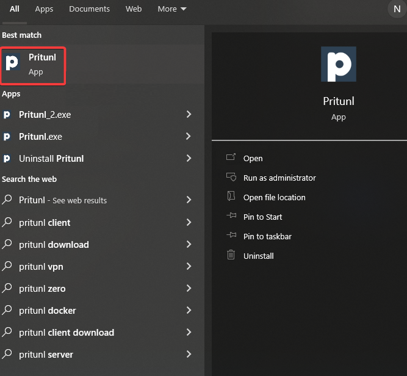Click the large Pritunl logo in the preview pane
The height and width of the screenshot is (376, 407).
tap(339, 64)
